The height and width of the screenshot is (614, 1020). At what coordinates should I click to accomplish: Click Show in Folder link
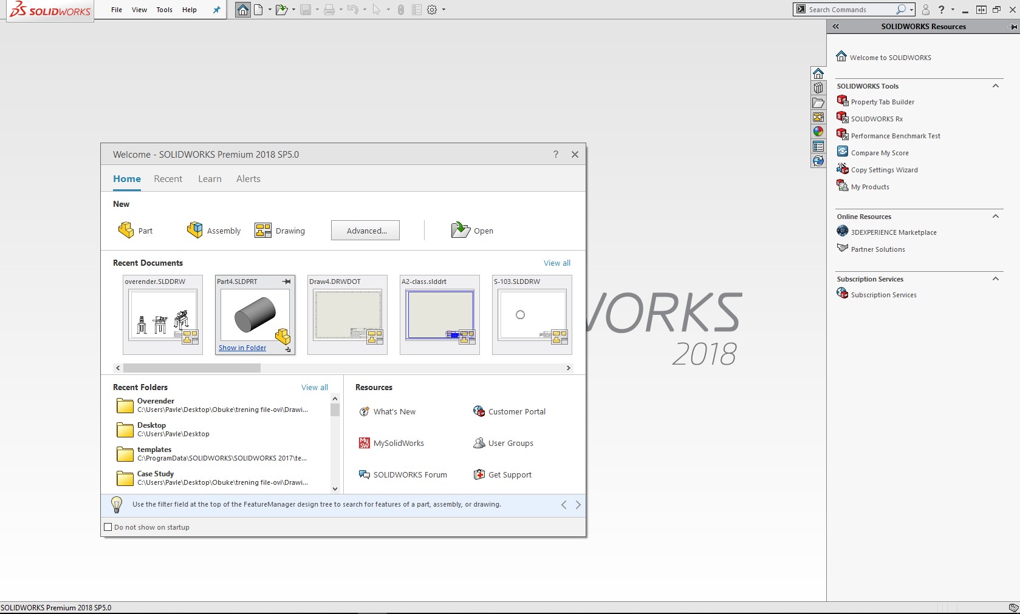point(242,348)
